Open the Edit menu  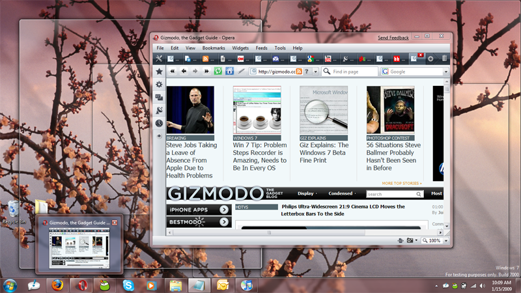click(x=175, y=48)
